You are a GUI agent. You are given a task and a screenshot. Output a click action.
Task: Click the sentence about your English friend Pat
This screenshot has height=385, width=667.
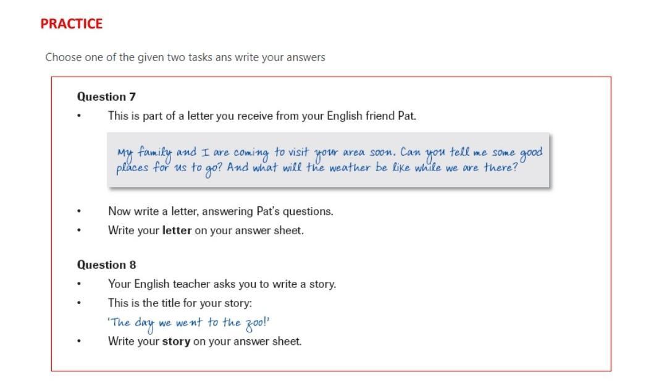pyautogui.click(x=262, y=116)
